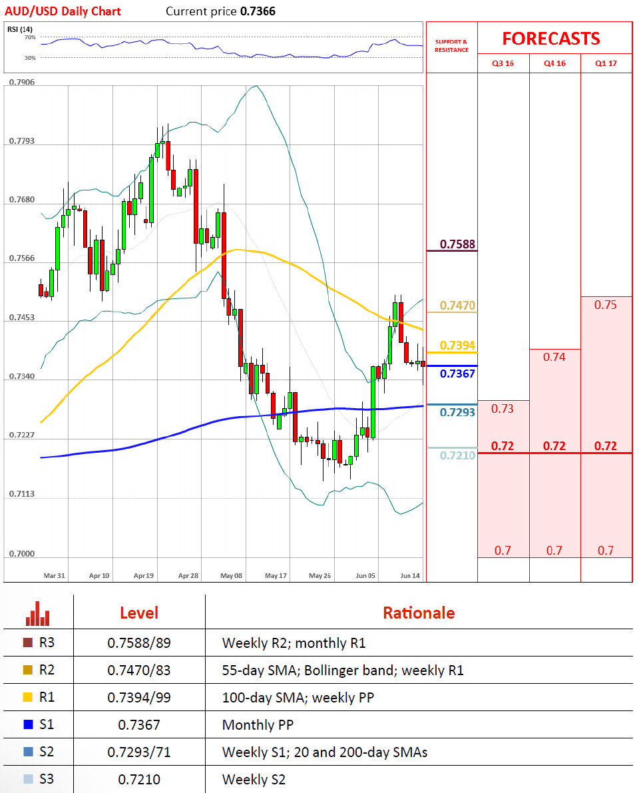The height and width of the screenshot is (793, 641).
Task: Click the 0.73 forecast in Q3 16
Action: click(x=503, y=409)
